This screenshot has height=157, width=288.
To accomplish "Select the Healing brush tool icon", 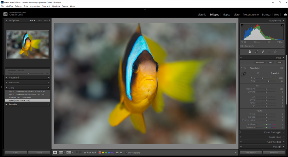I will click(x=263, y=52).
